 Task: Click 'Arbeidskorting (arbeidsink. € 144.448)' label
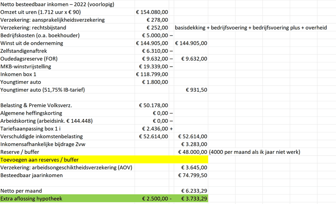point(47,121)
